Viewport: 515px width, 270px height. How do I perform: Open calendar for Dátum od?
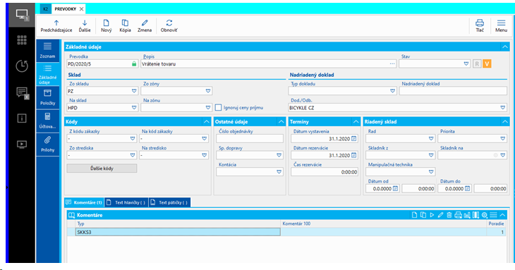[x=396, y=189]
